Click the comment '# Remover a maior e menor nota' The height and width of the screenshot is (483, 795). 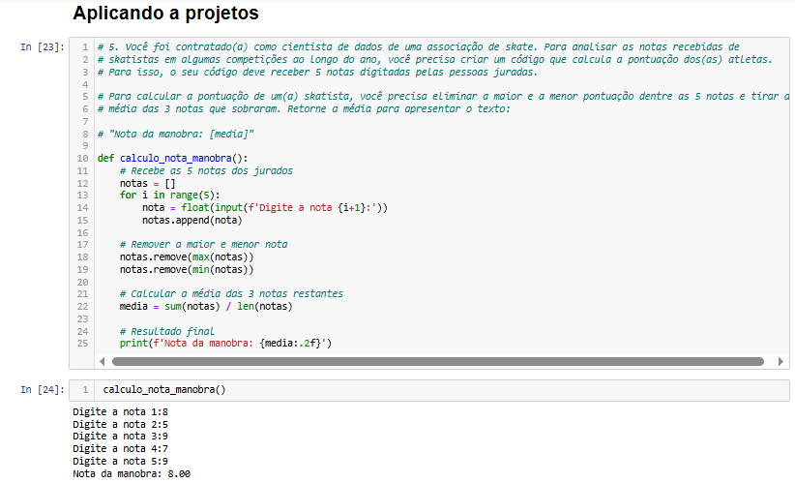(203, 245)
